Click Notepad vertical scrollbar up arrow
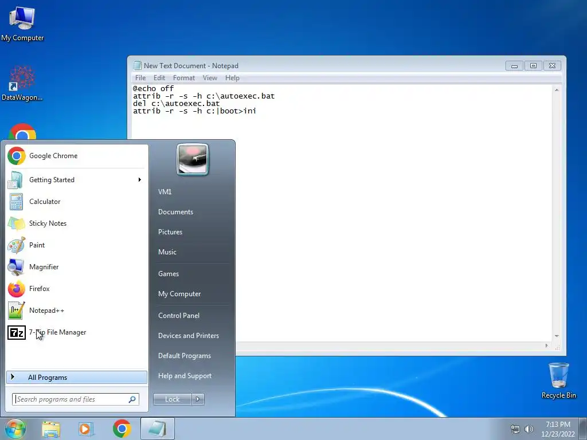The height and width of the screenshot is (440, 587). (557, 90)
